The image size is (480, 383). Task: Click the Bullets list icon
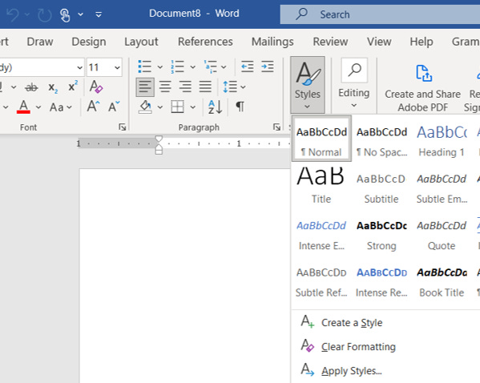pyautogui.click(x=145, y=67)
